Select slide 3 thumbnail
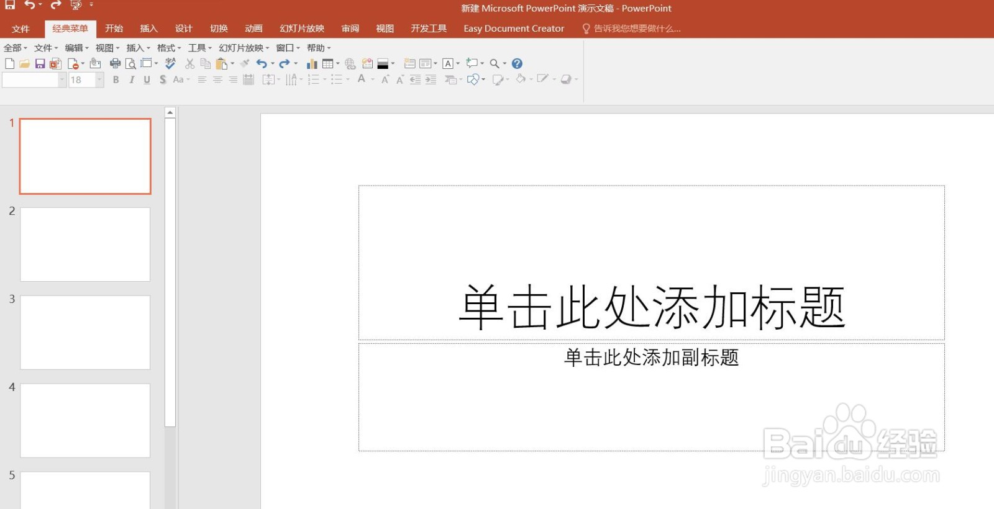 [85, 332]
